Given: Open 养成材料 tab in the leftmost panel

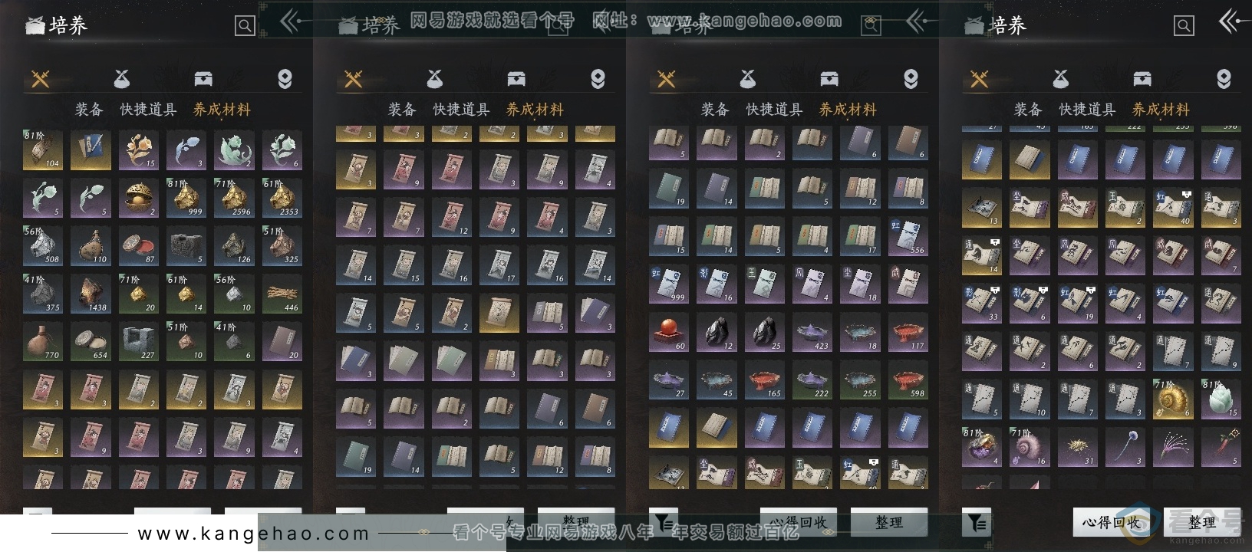Looking at the screenshot, I should (222, 110).
